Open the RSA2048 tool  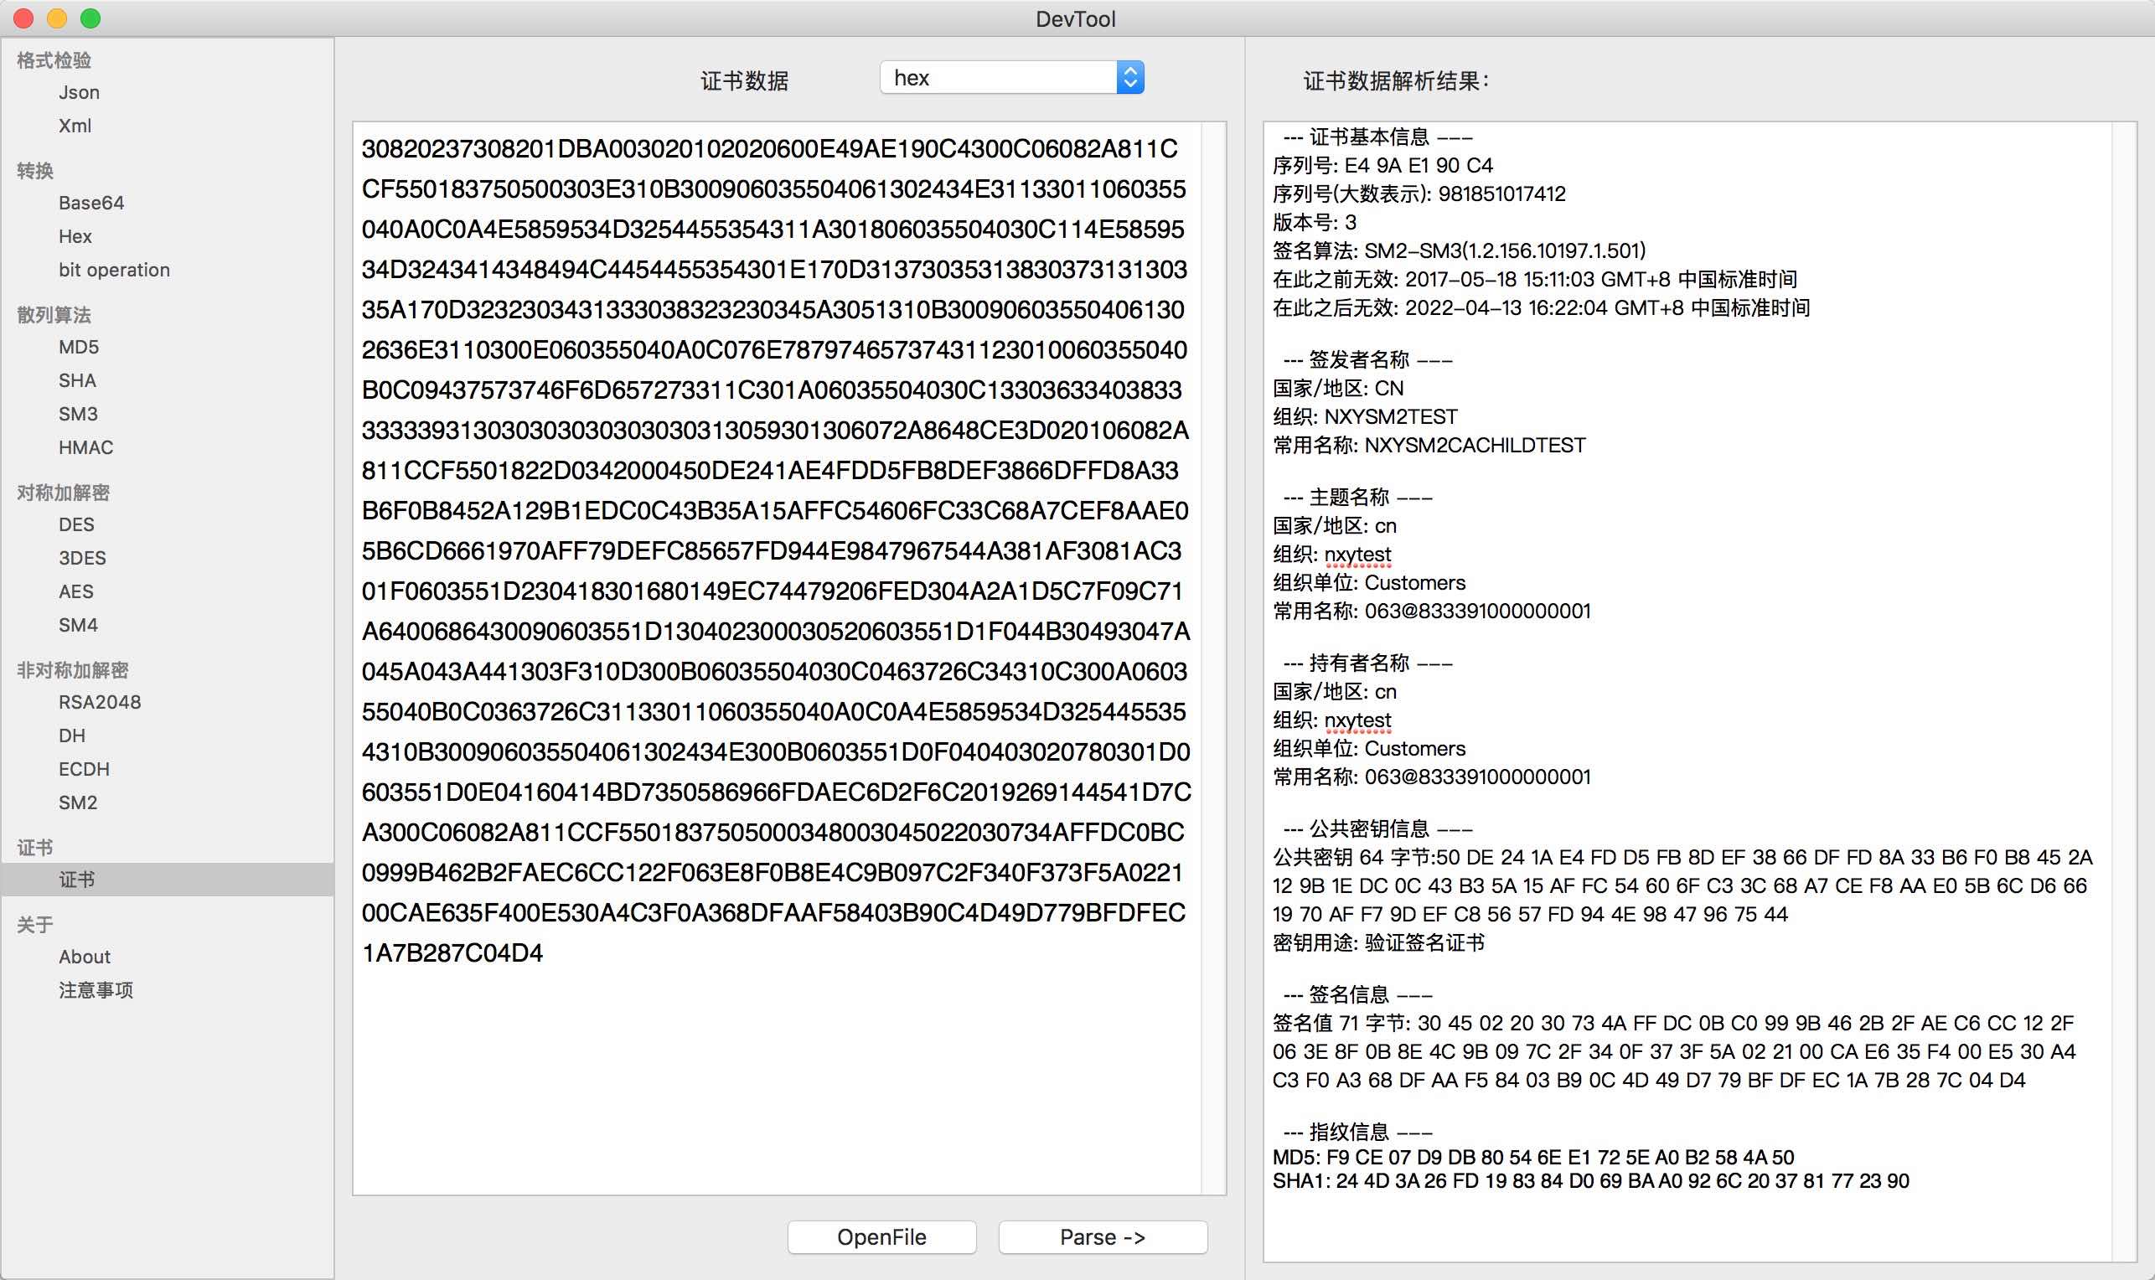point(99,702)
